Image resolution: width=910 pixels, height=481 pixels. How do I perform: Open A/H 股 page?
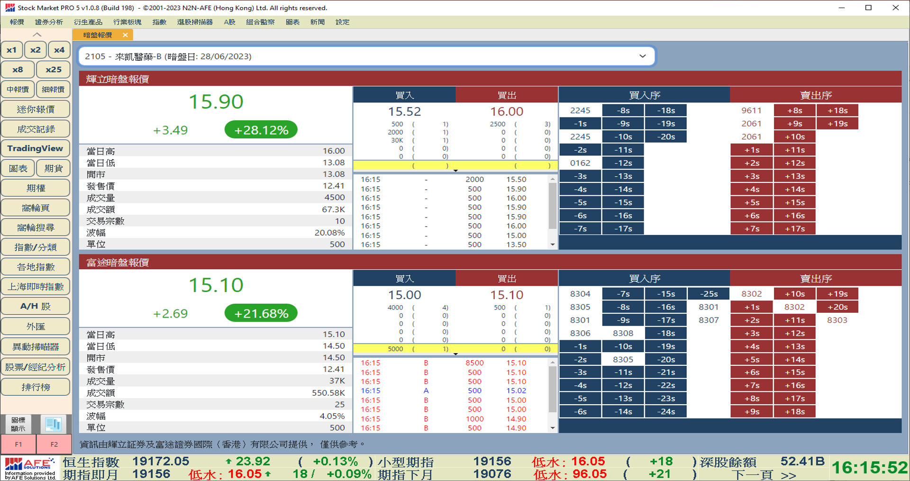click(x=36, y=306)
